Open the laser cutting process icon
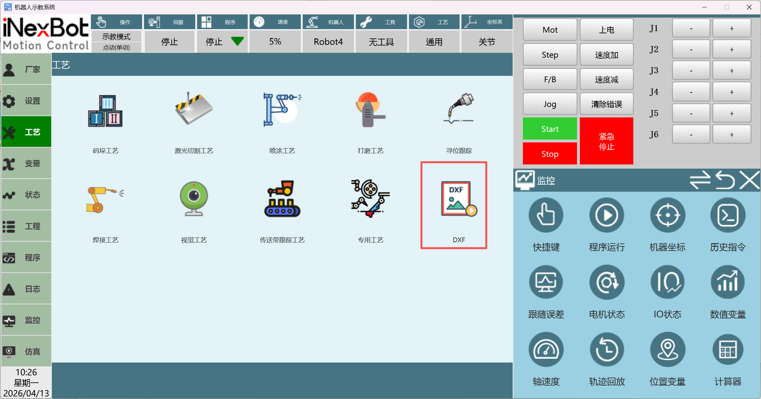 (x=194, y=109)
